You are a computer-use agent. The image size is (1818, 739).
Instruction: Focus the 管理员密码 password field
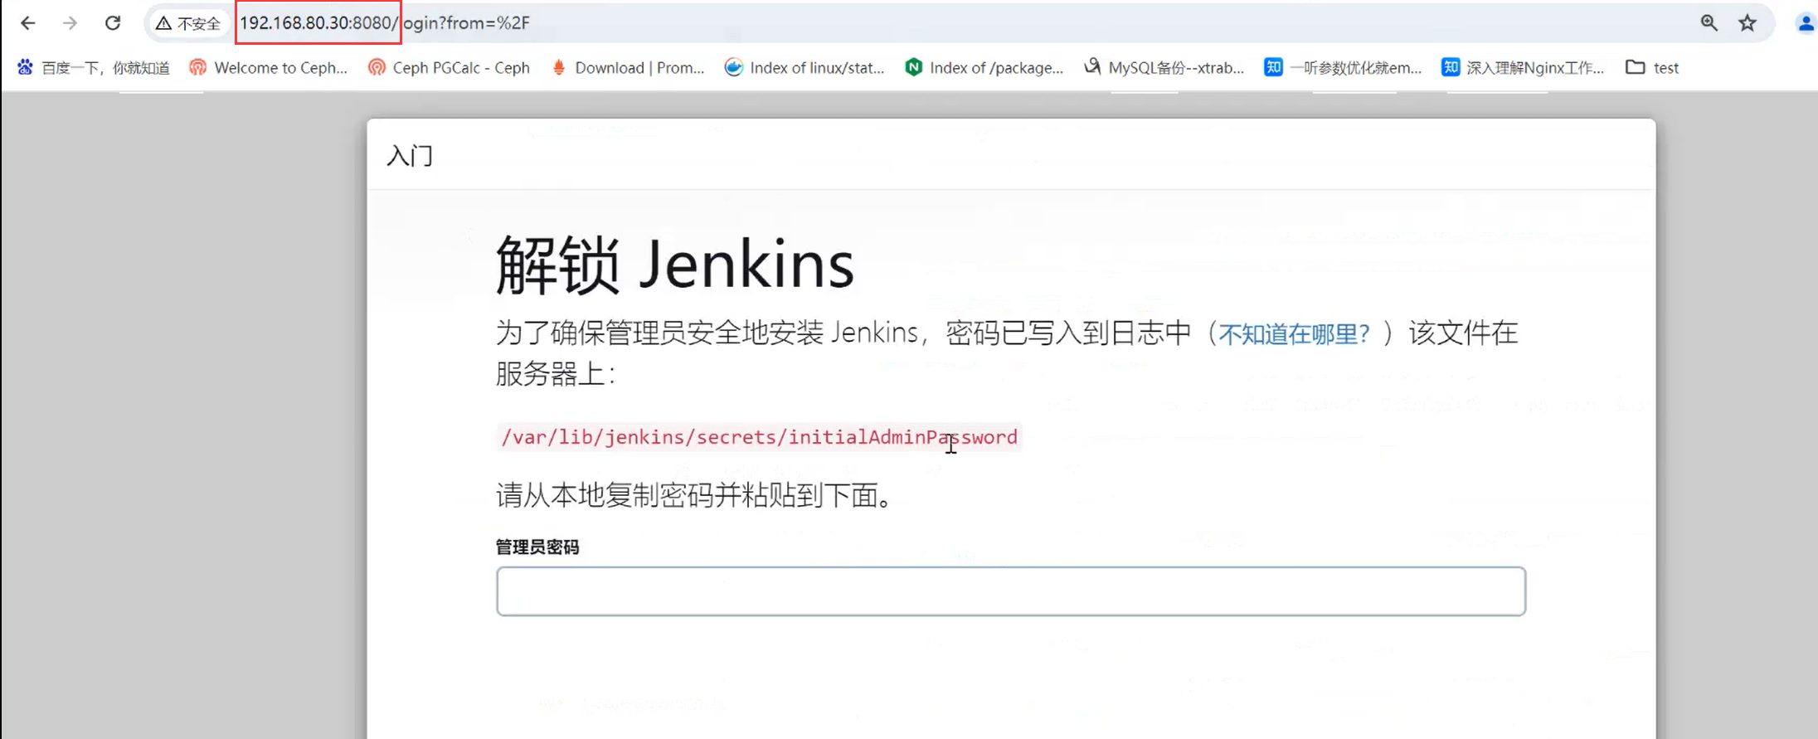pos(1011,591)
